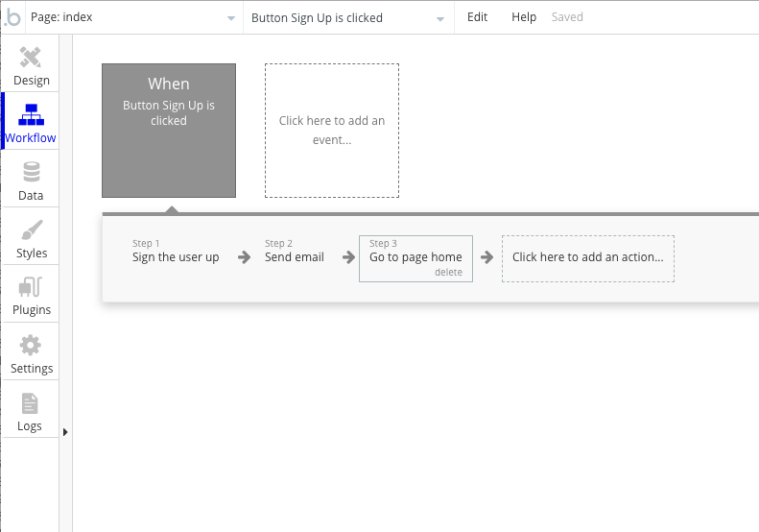The image size is (759, 532).
Task: Expand the sidebar with the small arrow
Action: (65, 432)
